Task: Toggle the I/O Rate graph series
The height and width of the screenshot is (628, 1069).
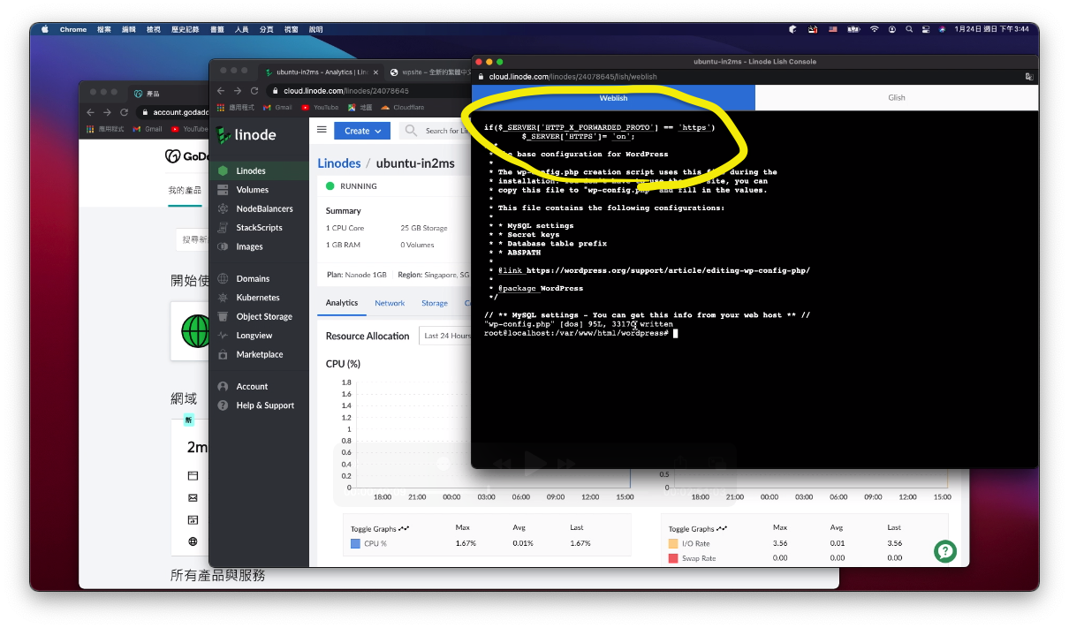Action: [689, 544]
